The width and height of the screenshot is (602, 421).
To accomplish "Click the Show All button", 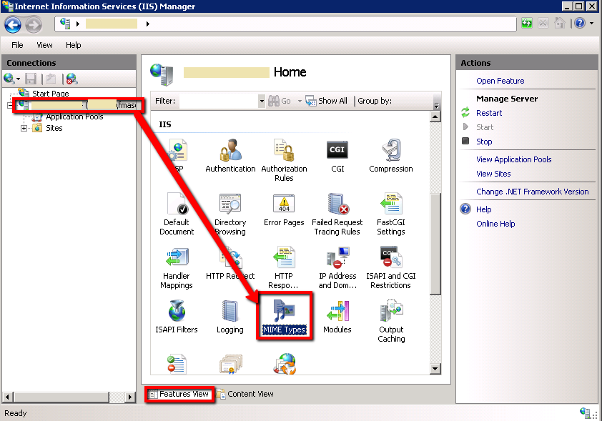I will tap(327, 101).
